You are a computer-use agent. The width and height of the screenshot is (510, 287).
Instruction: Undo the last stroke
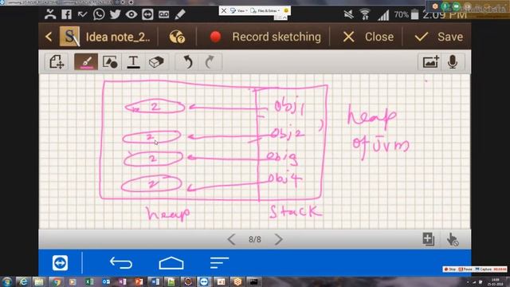point(188,61)
